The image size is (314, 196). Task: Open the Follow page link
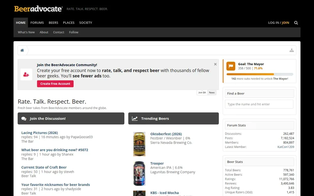click(x=74, y=32)
